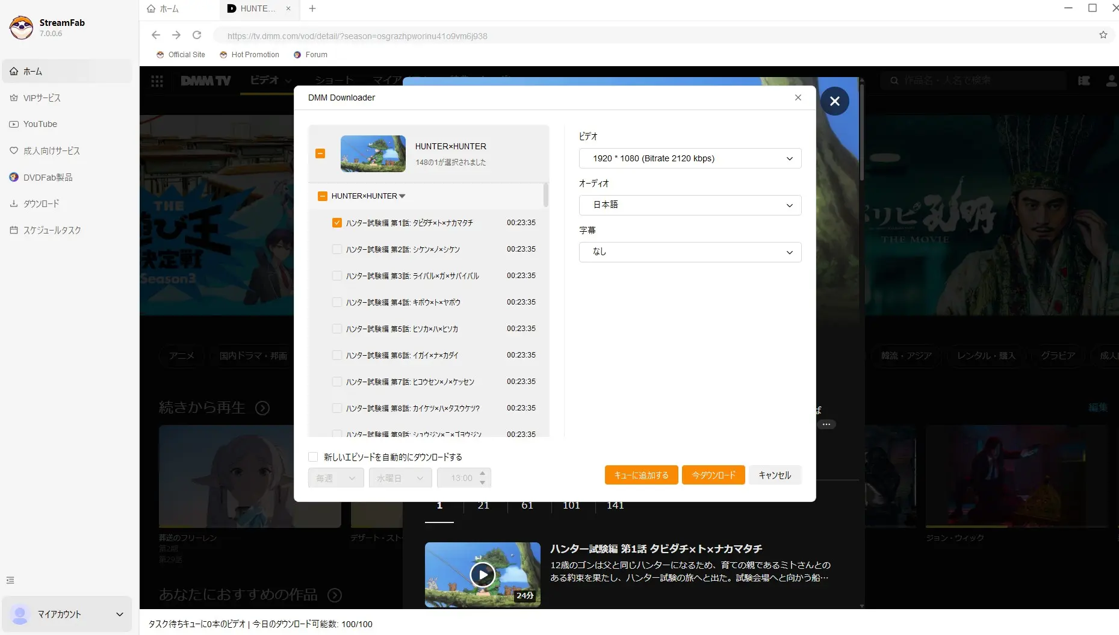
Task: Click the episode list scrollbar
Action: (x=546, y=195)
